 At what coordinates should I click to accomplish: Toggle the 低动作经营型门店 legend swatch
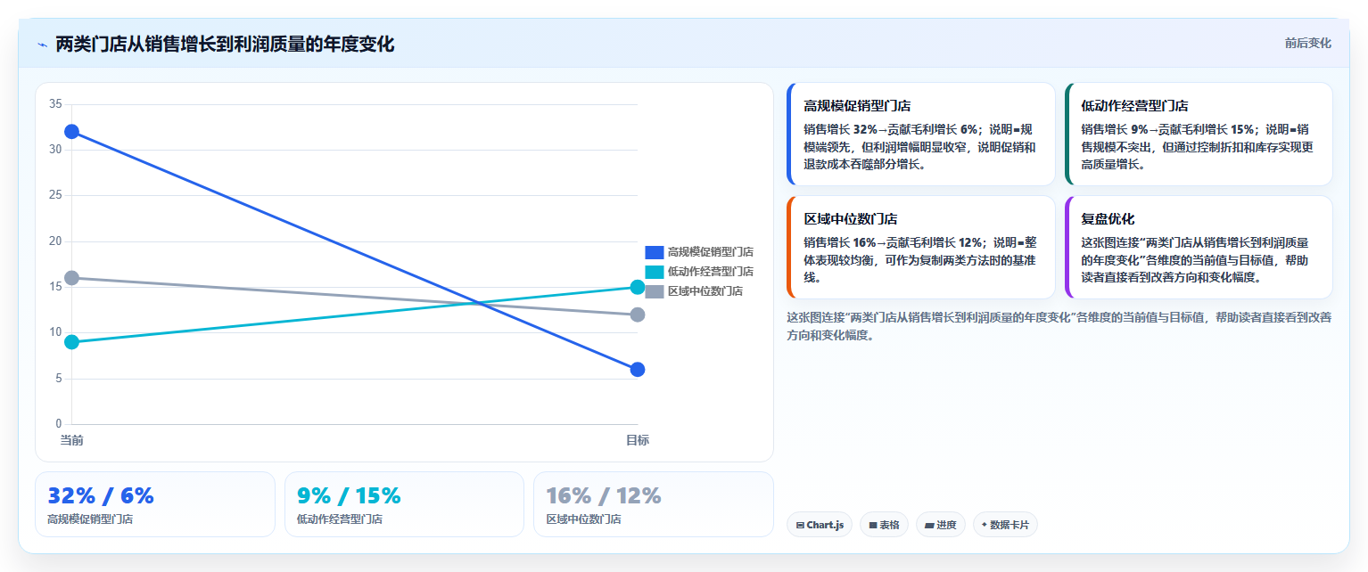pyautogui.click(x=655, y=272)
